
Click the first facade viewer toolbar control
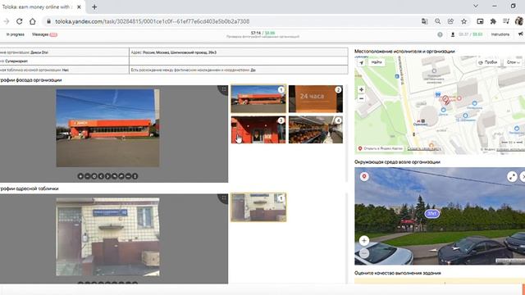point(80,176)
